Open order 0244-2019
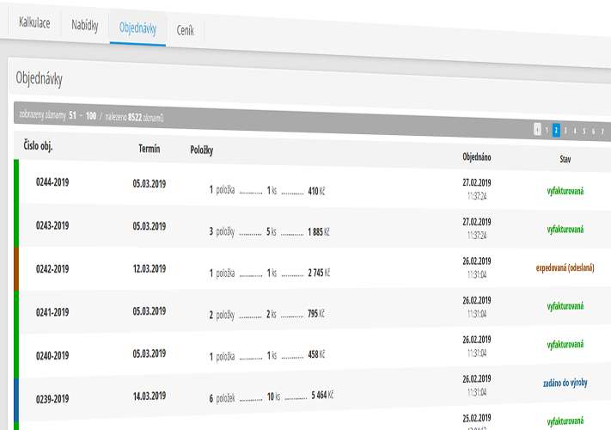This screenshot has height=430, width=611. coord(52,183)
